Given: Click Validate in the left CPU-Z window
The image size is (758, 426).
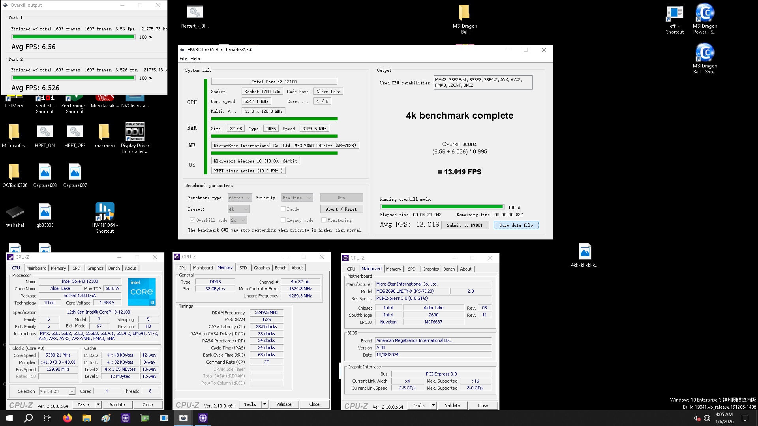Looking at the screenshot, I should [x=117, y=404].
